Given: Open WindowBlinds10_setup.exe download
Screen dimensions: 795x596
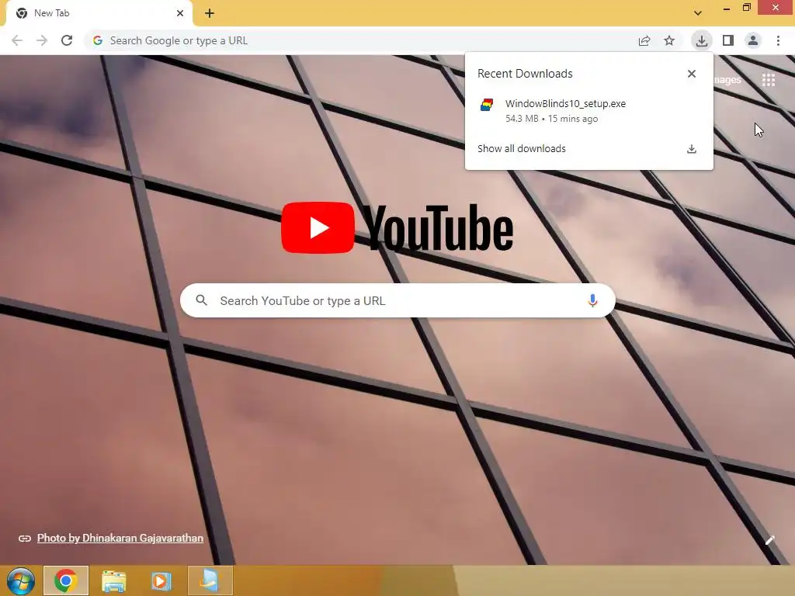Looking at the screenshot, I should coord(589,110).
